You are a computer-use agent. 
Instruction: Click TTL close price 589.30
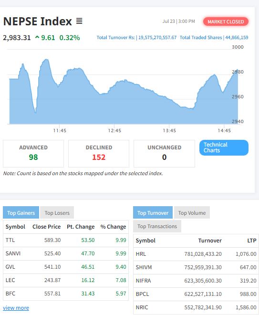pyautogui.click(x=52, y=240)
